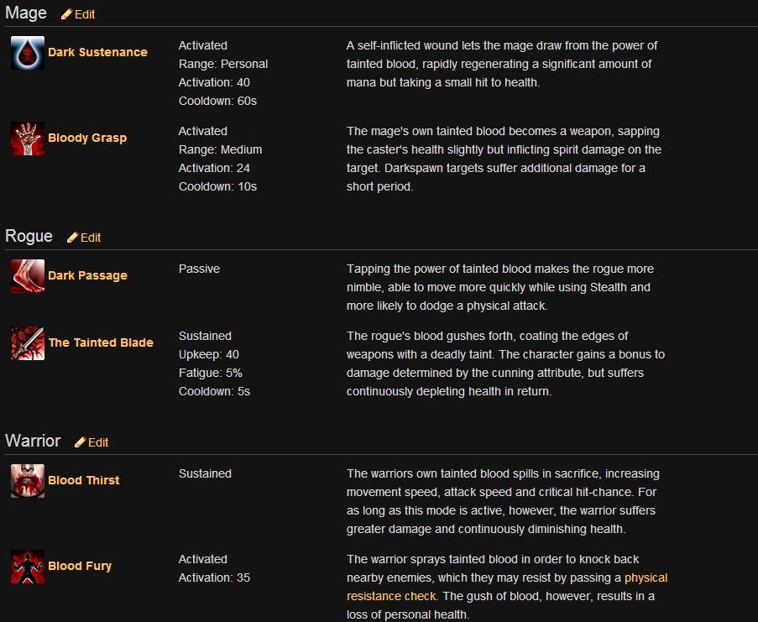Open the Bloody Grasp talent link
The height and width of the screenshot is (622, 758).
click(x=87, y=138)
